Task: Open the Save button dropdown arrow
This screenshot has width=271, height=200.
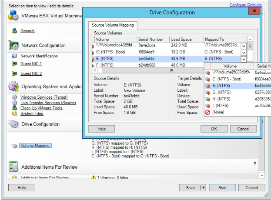Action: (203, 188)
